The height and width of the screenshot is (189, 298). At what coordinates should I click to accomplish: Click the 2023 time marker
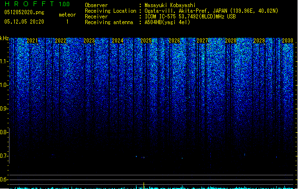(89, 41)
